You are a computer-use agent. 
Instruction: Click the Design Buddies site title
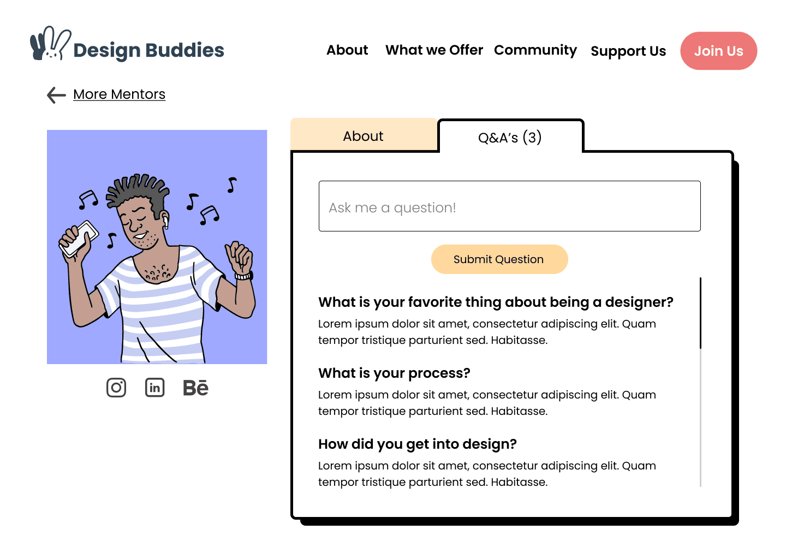(148, 50)
